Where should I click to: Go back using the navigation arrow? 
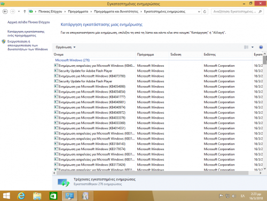[5, 12]
